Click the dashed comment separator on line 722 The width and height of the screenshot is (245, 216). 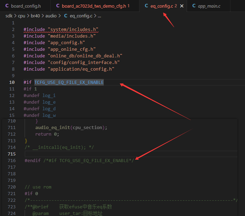click(x=131, y=200)
